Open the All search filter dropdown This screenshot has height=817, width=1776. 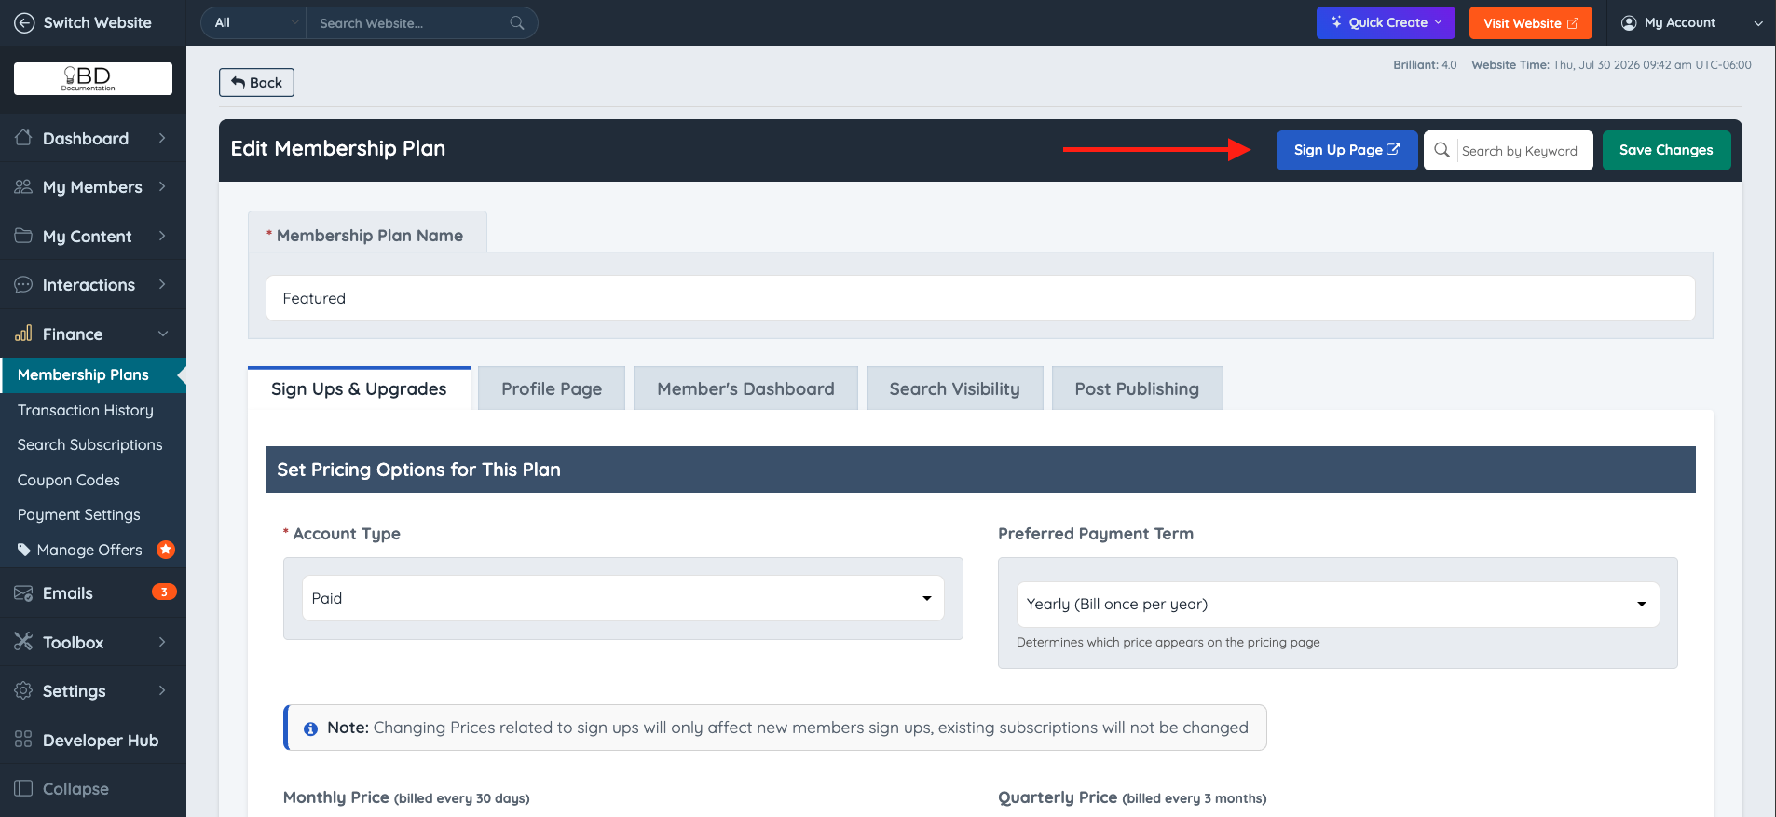coord(253,22)
